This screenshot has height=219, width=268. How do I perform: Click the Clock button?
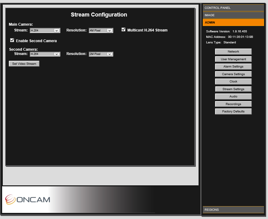coord(233,82)
